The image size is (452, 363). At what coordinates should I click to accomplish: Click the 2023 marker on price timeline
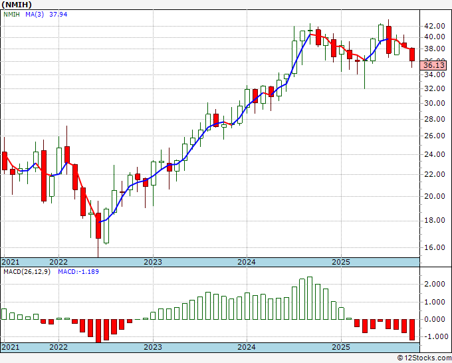pos(153,262)
